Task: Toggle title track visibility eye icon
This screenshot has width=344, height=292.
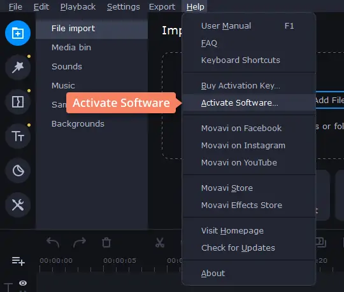Action: click(23, 283)
